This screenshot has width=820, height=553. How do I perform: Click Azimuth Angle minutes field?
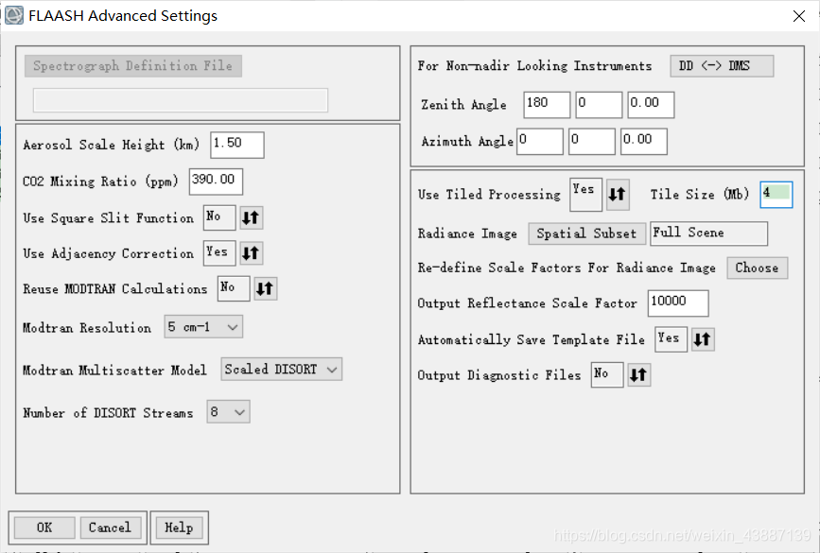591,141
